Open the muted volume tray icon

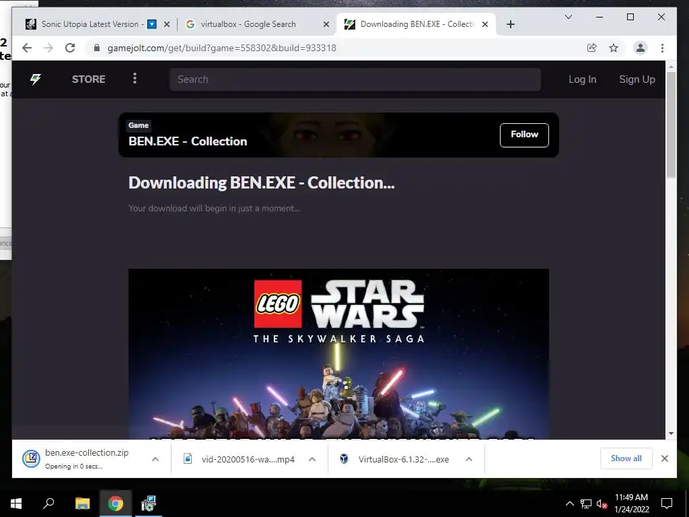coord(602,504)
